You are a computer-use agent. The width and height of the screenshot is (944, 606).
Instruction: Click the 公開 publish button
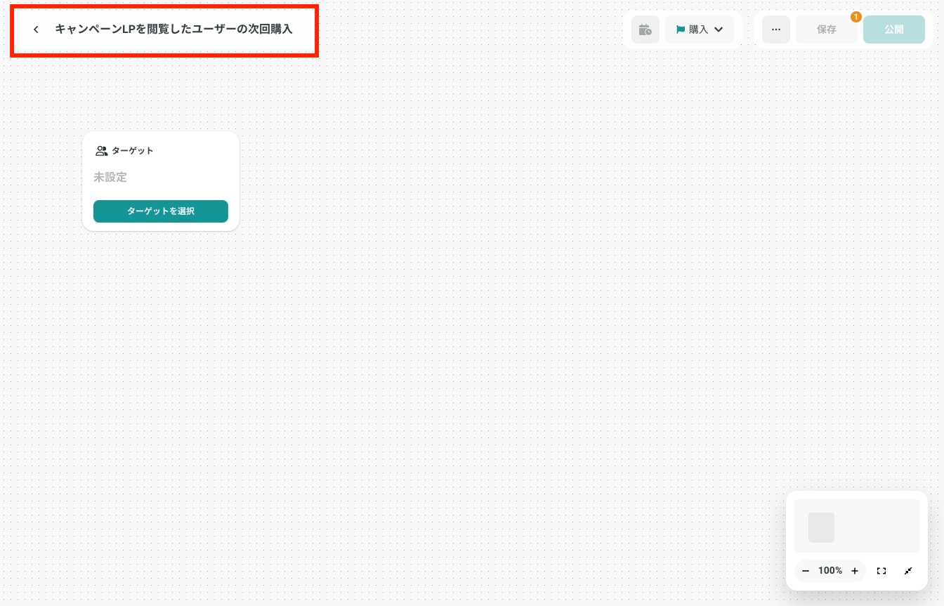pyautogui.click(x=894, y=29)
